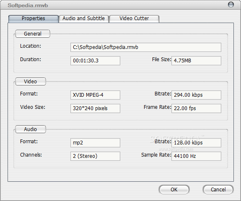Viewport: 241px width, 201px height.
Task: Click the video Bitrate 294.00 kbps field
Action: (196, 95)
